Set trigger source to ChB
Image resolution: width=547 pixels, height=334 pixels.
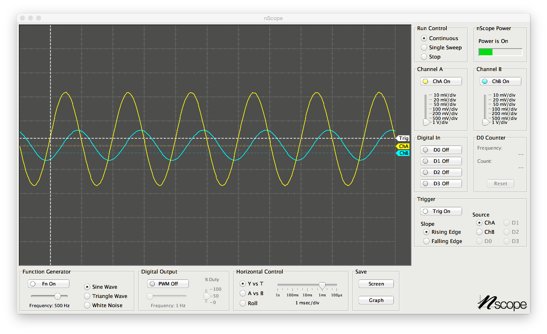click(x=479, y=232)
